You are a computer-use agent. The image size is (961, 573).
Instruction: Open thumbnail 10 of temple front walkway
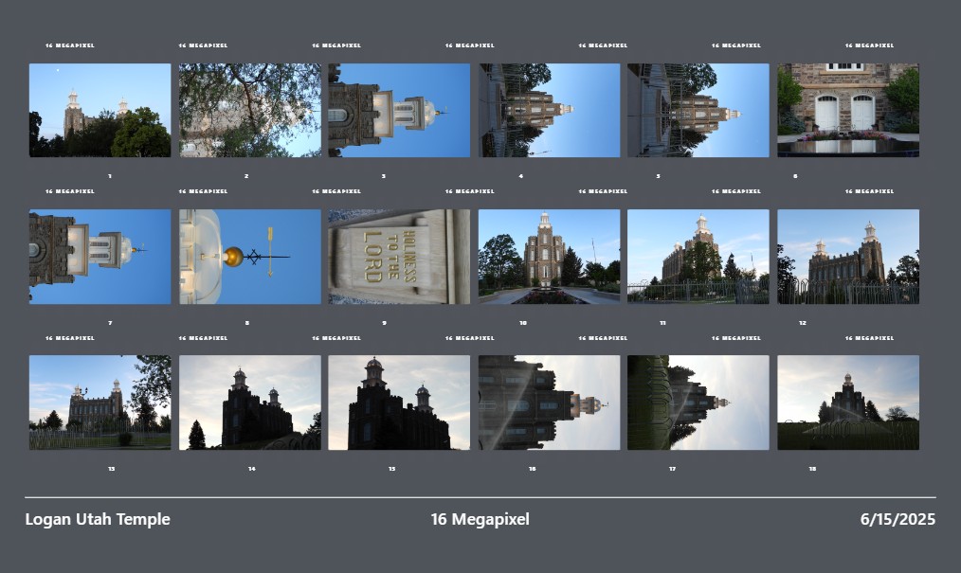(549, 257)
